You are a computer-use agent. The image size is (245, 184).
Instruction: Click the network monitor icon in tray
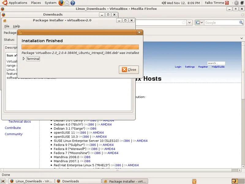point(242,3)
